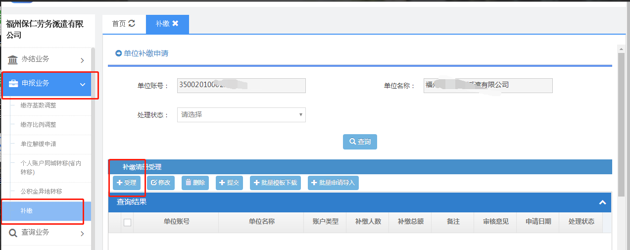Open 单位解缓申请 in sidebar
The width and height of the screenshot is (630, 250).
tap(38, 144)
